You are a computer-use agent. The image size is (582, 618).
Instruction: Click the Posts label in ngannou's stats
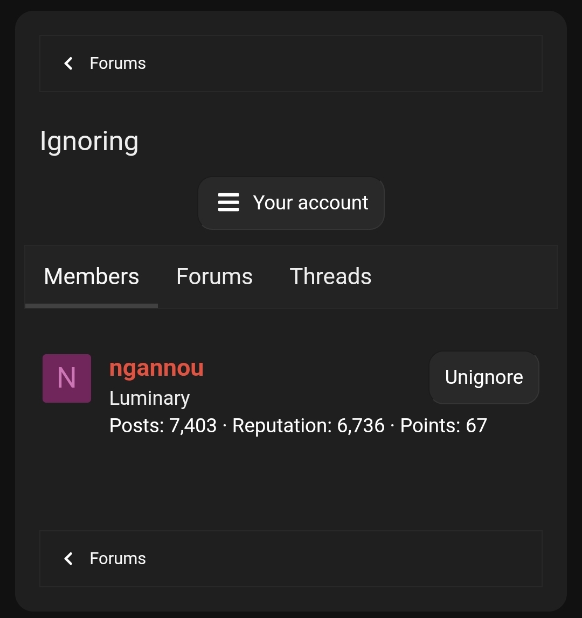136,426
